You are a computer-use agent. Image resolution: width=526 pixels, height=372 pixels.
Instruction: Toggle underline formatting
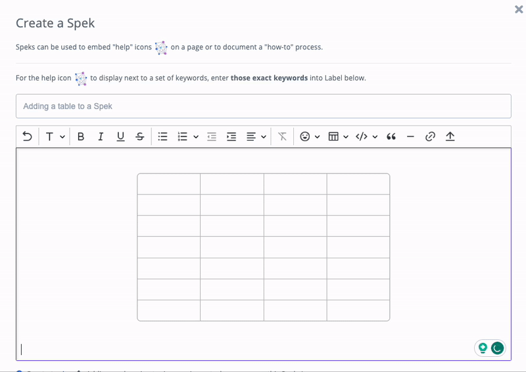120,137
